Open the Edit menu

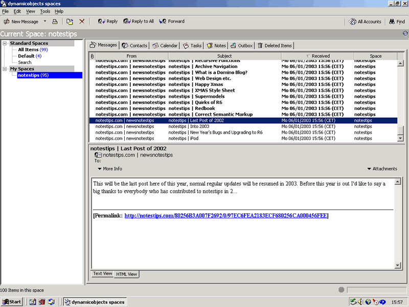coord(17,11)
